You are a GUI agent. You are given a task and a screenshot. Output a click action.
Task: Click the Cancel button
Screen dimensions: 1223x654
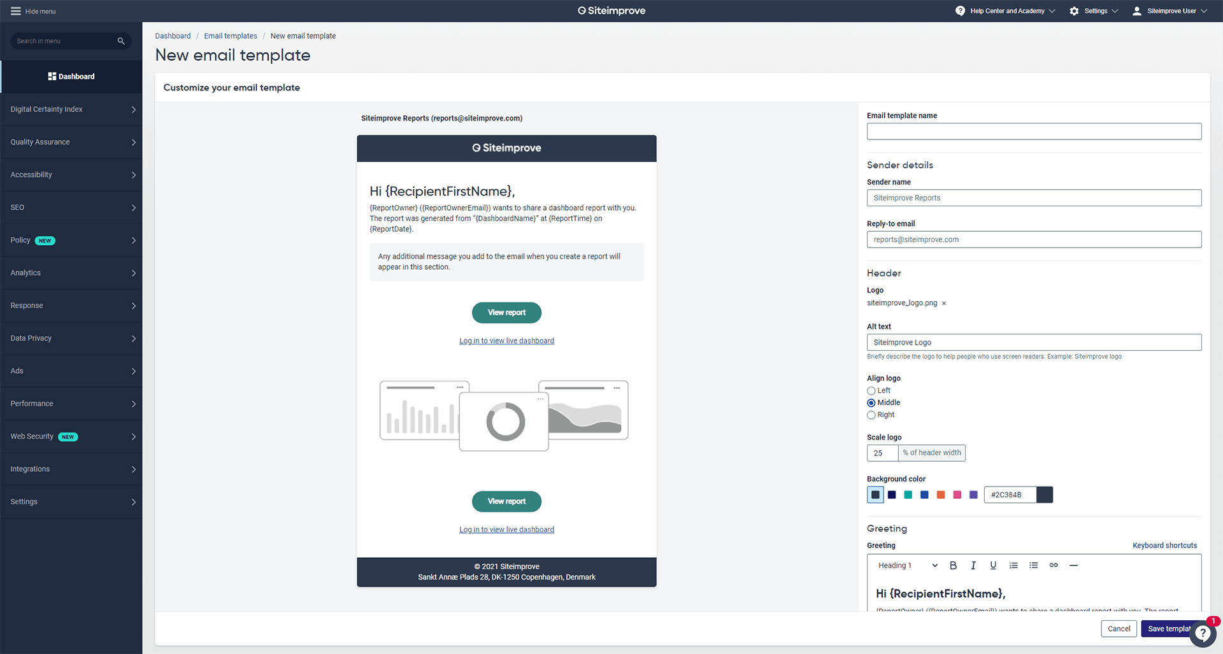(1119, 629)
